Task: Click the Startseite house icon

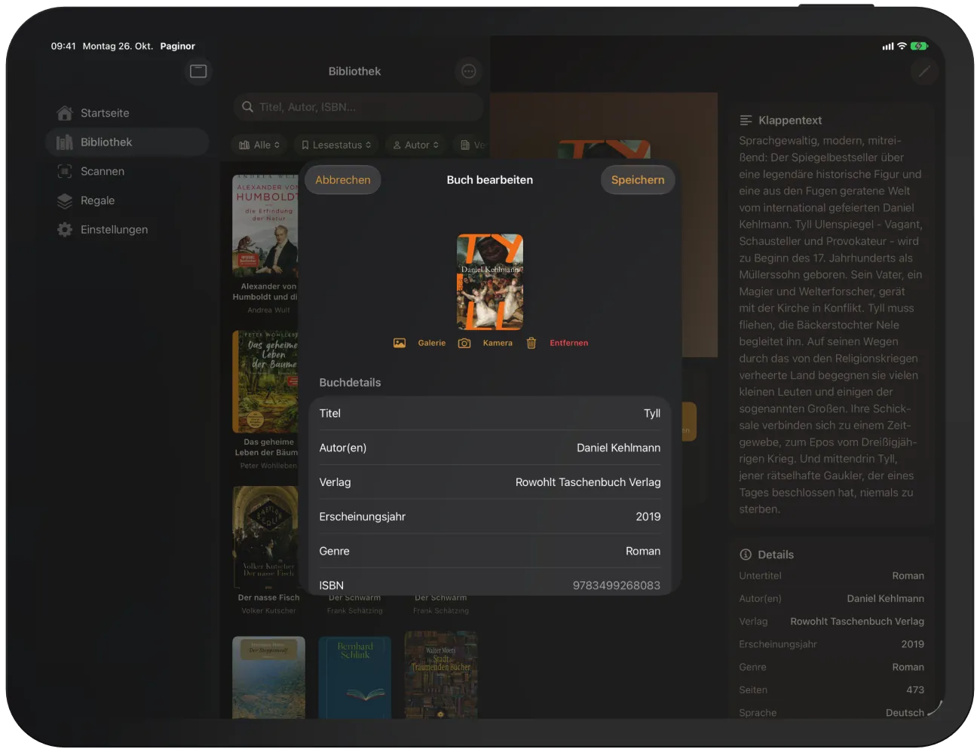Action: [65, 113]
